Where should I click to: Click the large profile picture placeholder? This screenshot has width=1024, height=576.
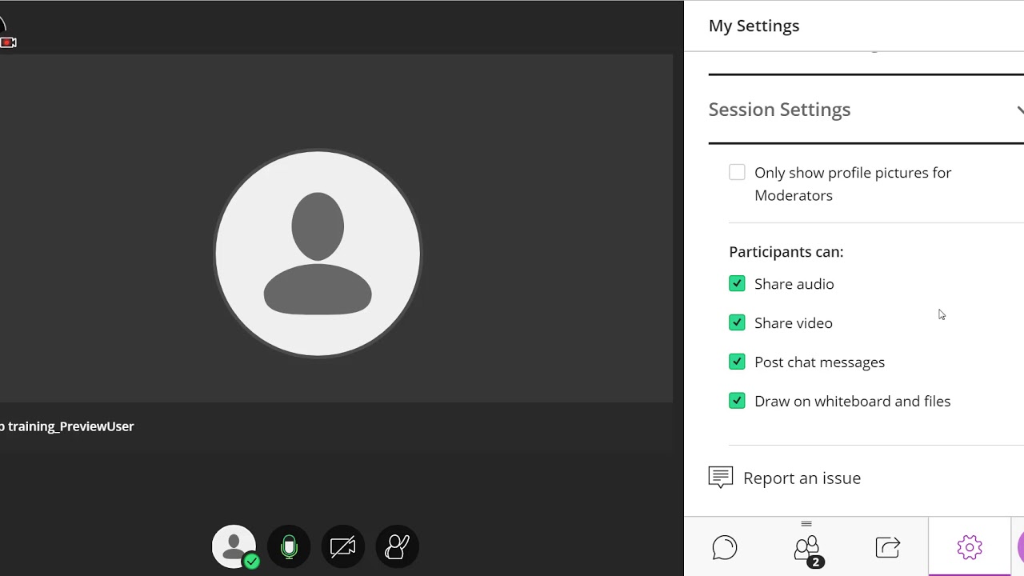tap(318, 254)
